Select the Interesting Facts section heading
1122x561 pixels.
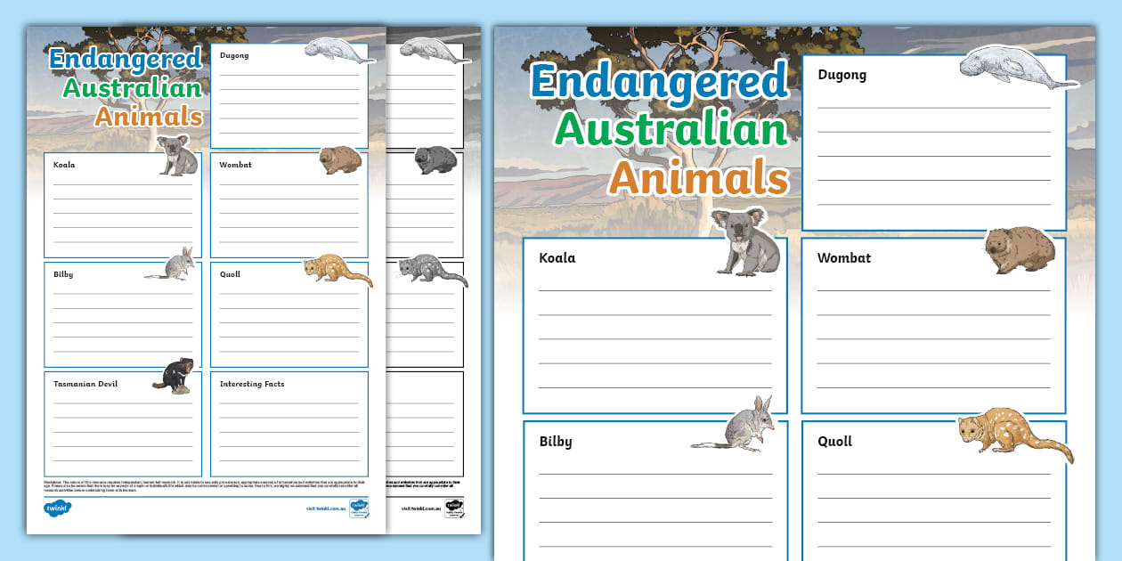253,384
